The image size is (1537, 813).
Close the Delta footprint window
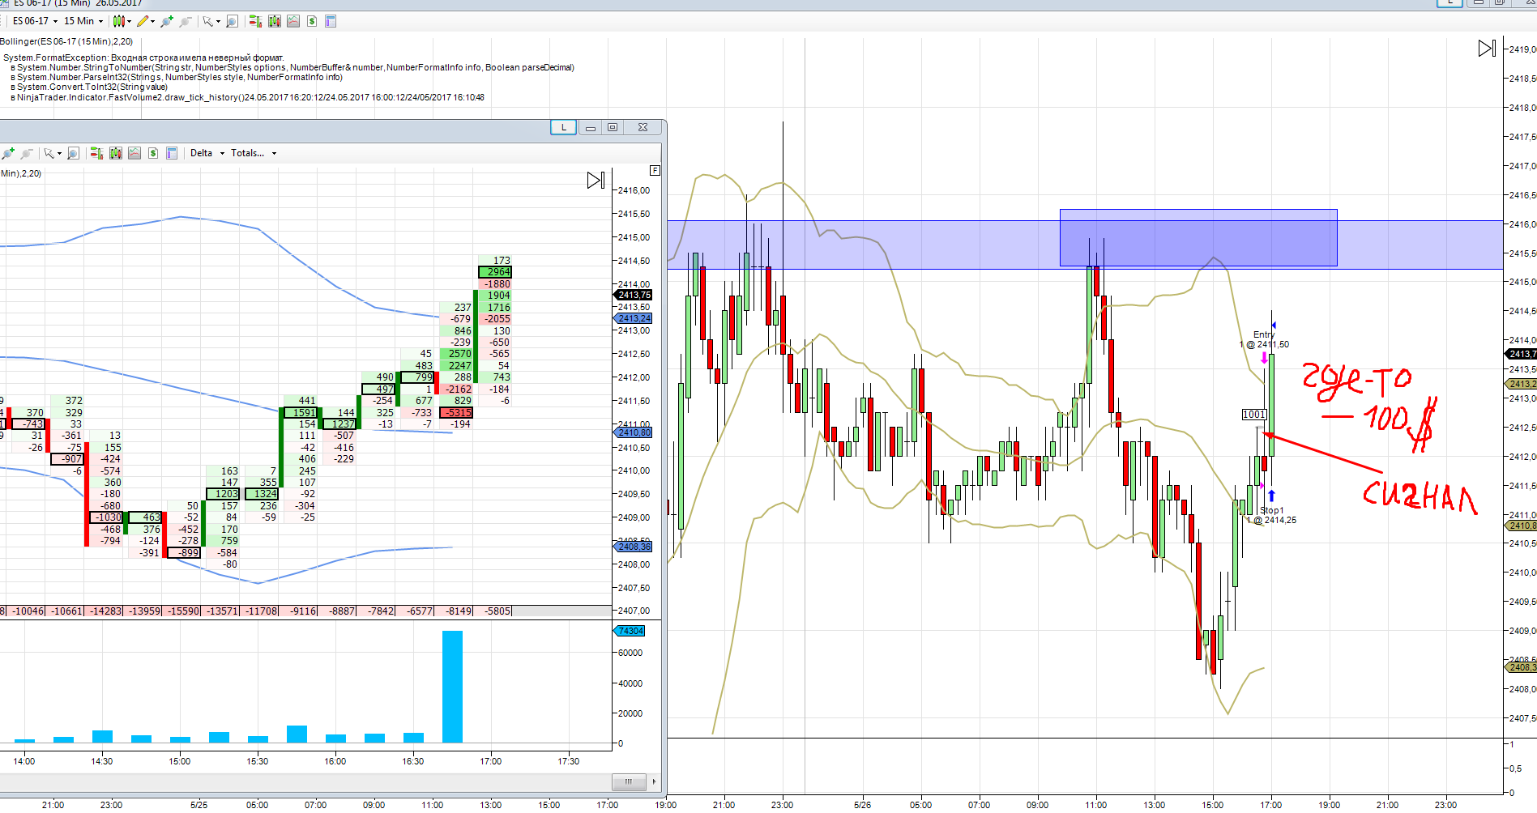643,127
